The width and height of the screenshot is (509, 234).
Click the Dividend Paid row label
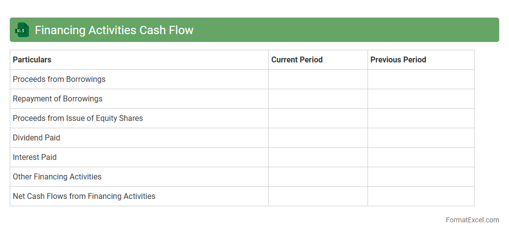click(37, 137)
